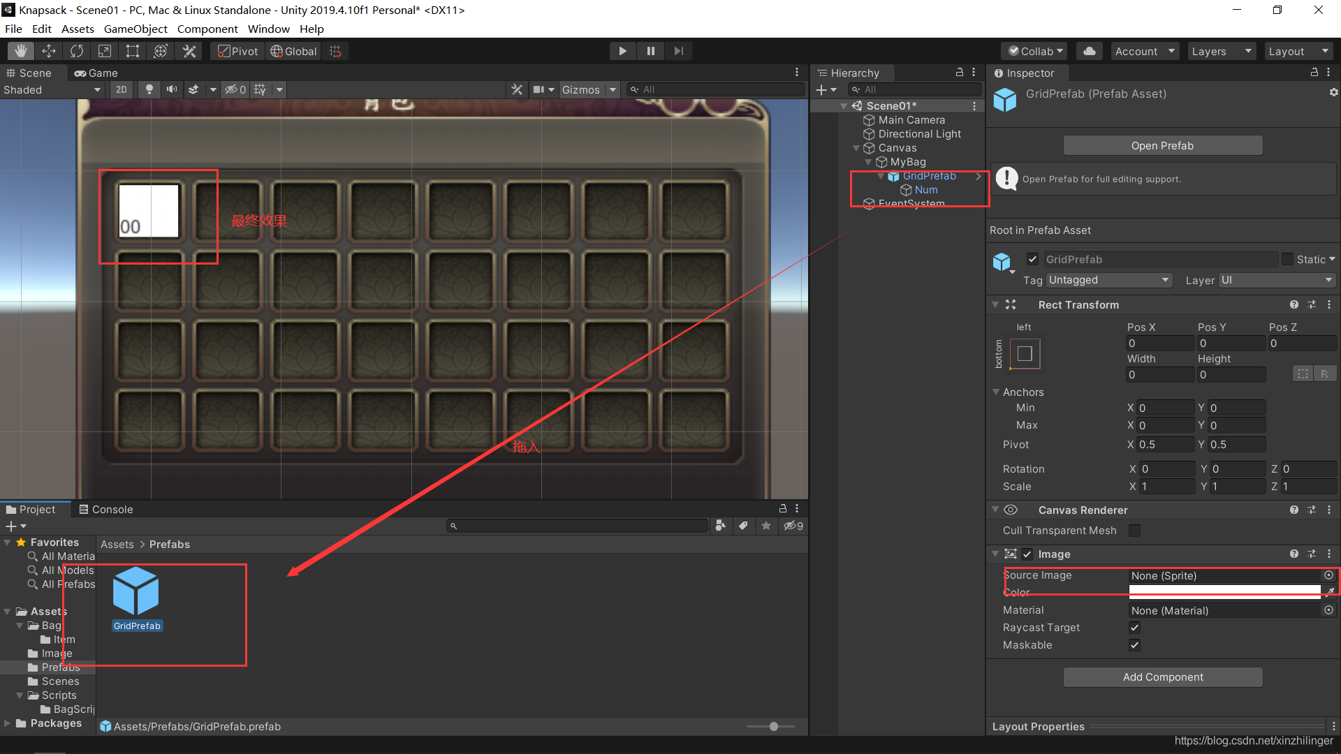Step one frame forward
The height and width of the screenshot is (754, 1341).
pos(678,51)
